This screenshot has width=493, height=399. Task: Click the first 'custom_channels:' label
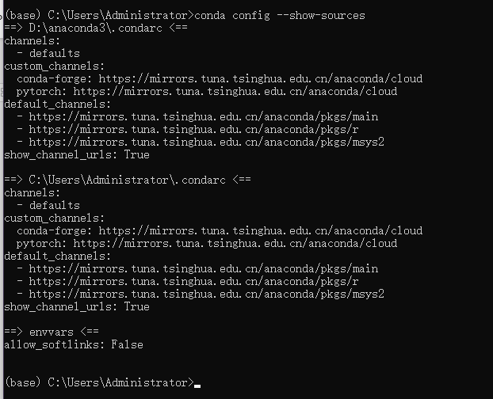[55, 66]
